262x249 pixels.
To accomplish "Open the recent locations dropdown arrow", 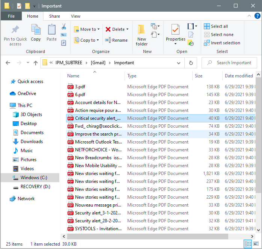I will coord(28,63).
